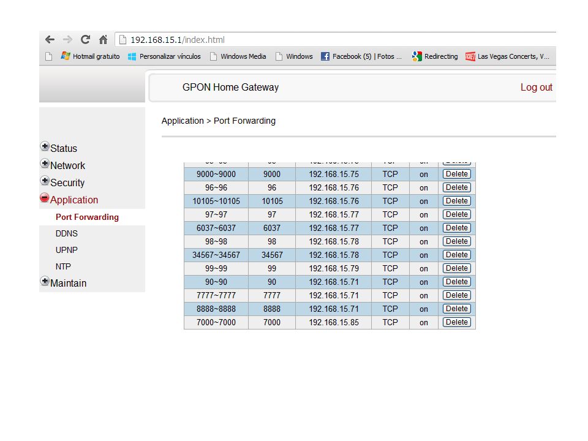Click the on status in the 9000~9000 row
588x441 pixels.
pyautogui.click(x=424, y=175)
